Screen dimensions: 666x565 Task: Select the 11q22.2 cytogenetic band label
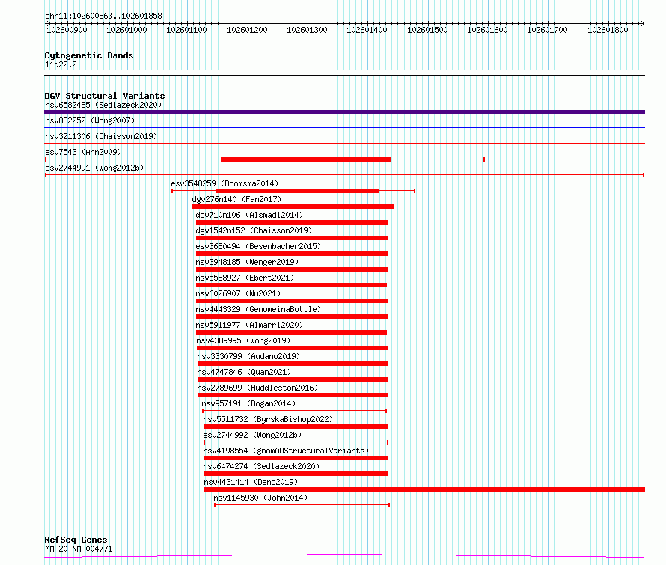(61, 64)
